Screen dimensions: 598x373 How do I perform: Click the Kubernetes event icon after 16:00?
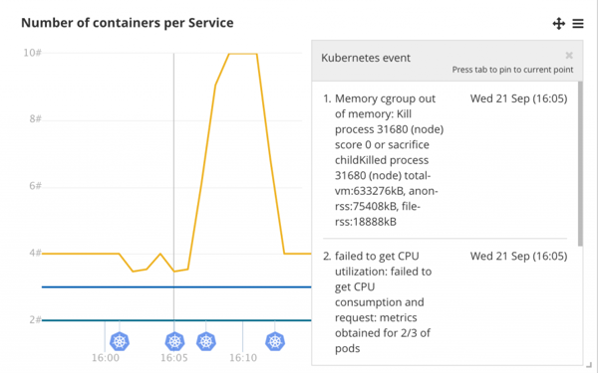point(120,341)
